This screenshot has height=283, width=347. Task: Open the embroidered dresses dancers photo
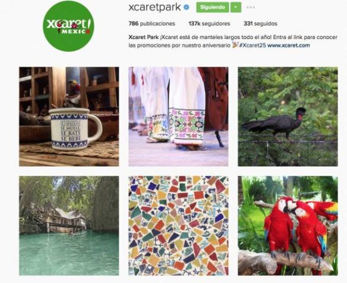point(179,117)
